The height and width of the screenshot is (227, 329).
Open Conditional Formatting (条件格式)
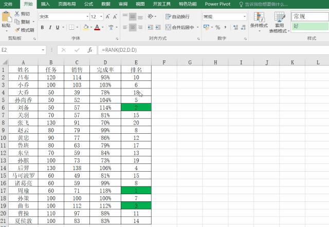tap(259, 22)
